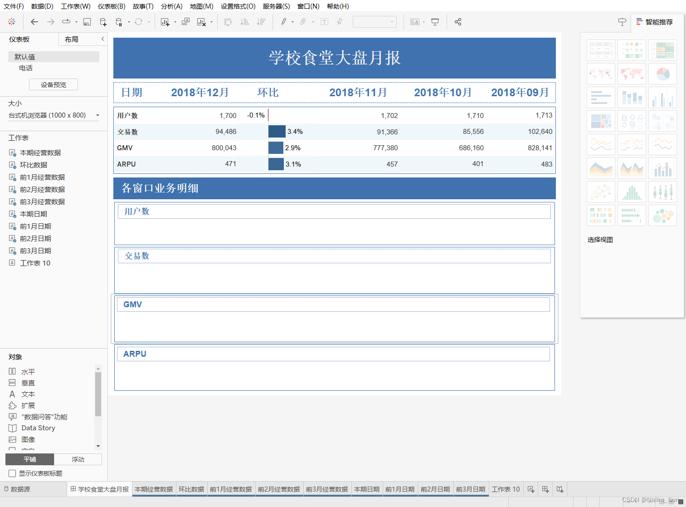The height and width of the screenshot is (507, 686).
Task: Choose the treemap chart in Show Me
Action: coord(601,121)
